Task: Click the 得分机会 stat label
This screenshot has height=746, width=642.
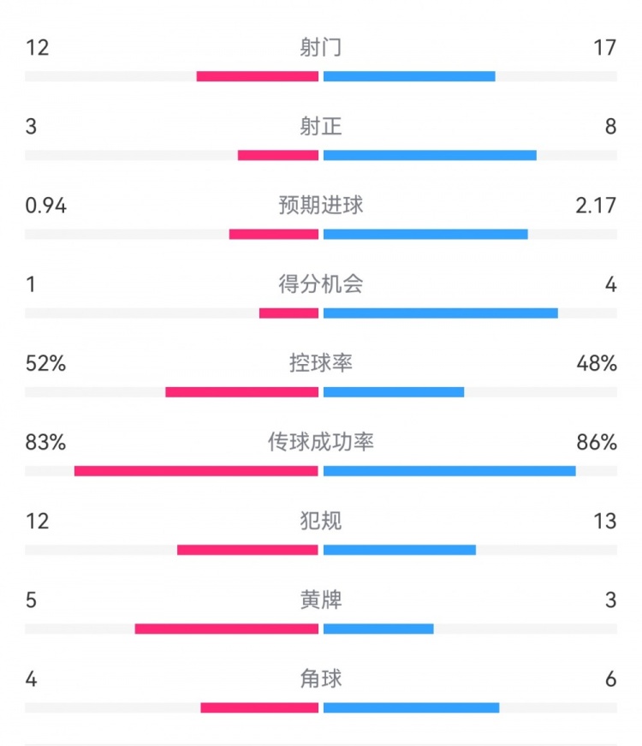Action: pos(321,284)
